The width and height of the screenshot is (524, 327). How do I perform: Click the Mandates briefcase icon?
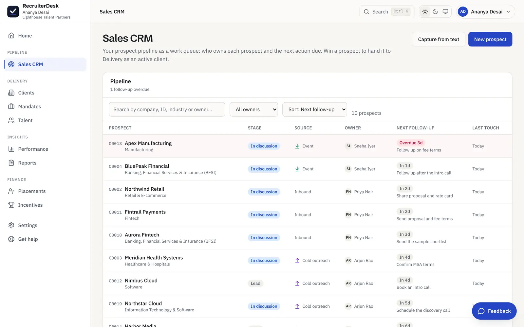coord(11,107)
